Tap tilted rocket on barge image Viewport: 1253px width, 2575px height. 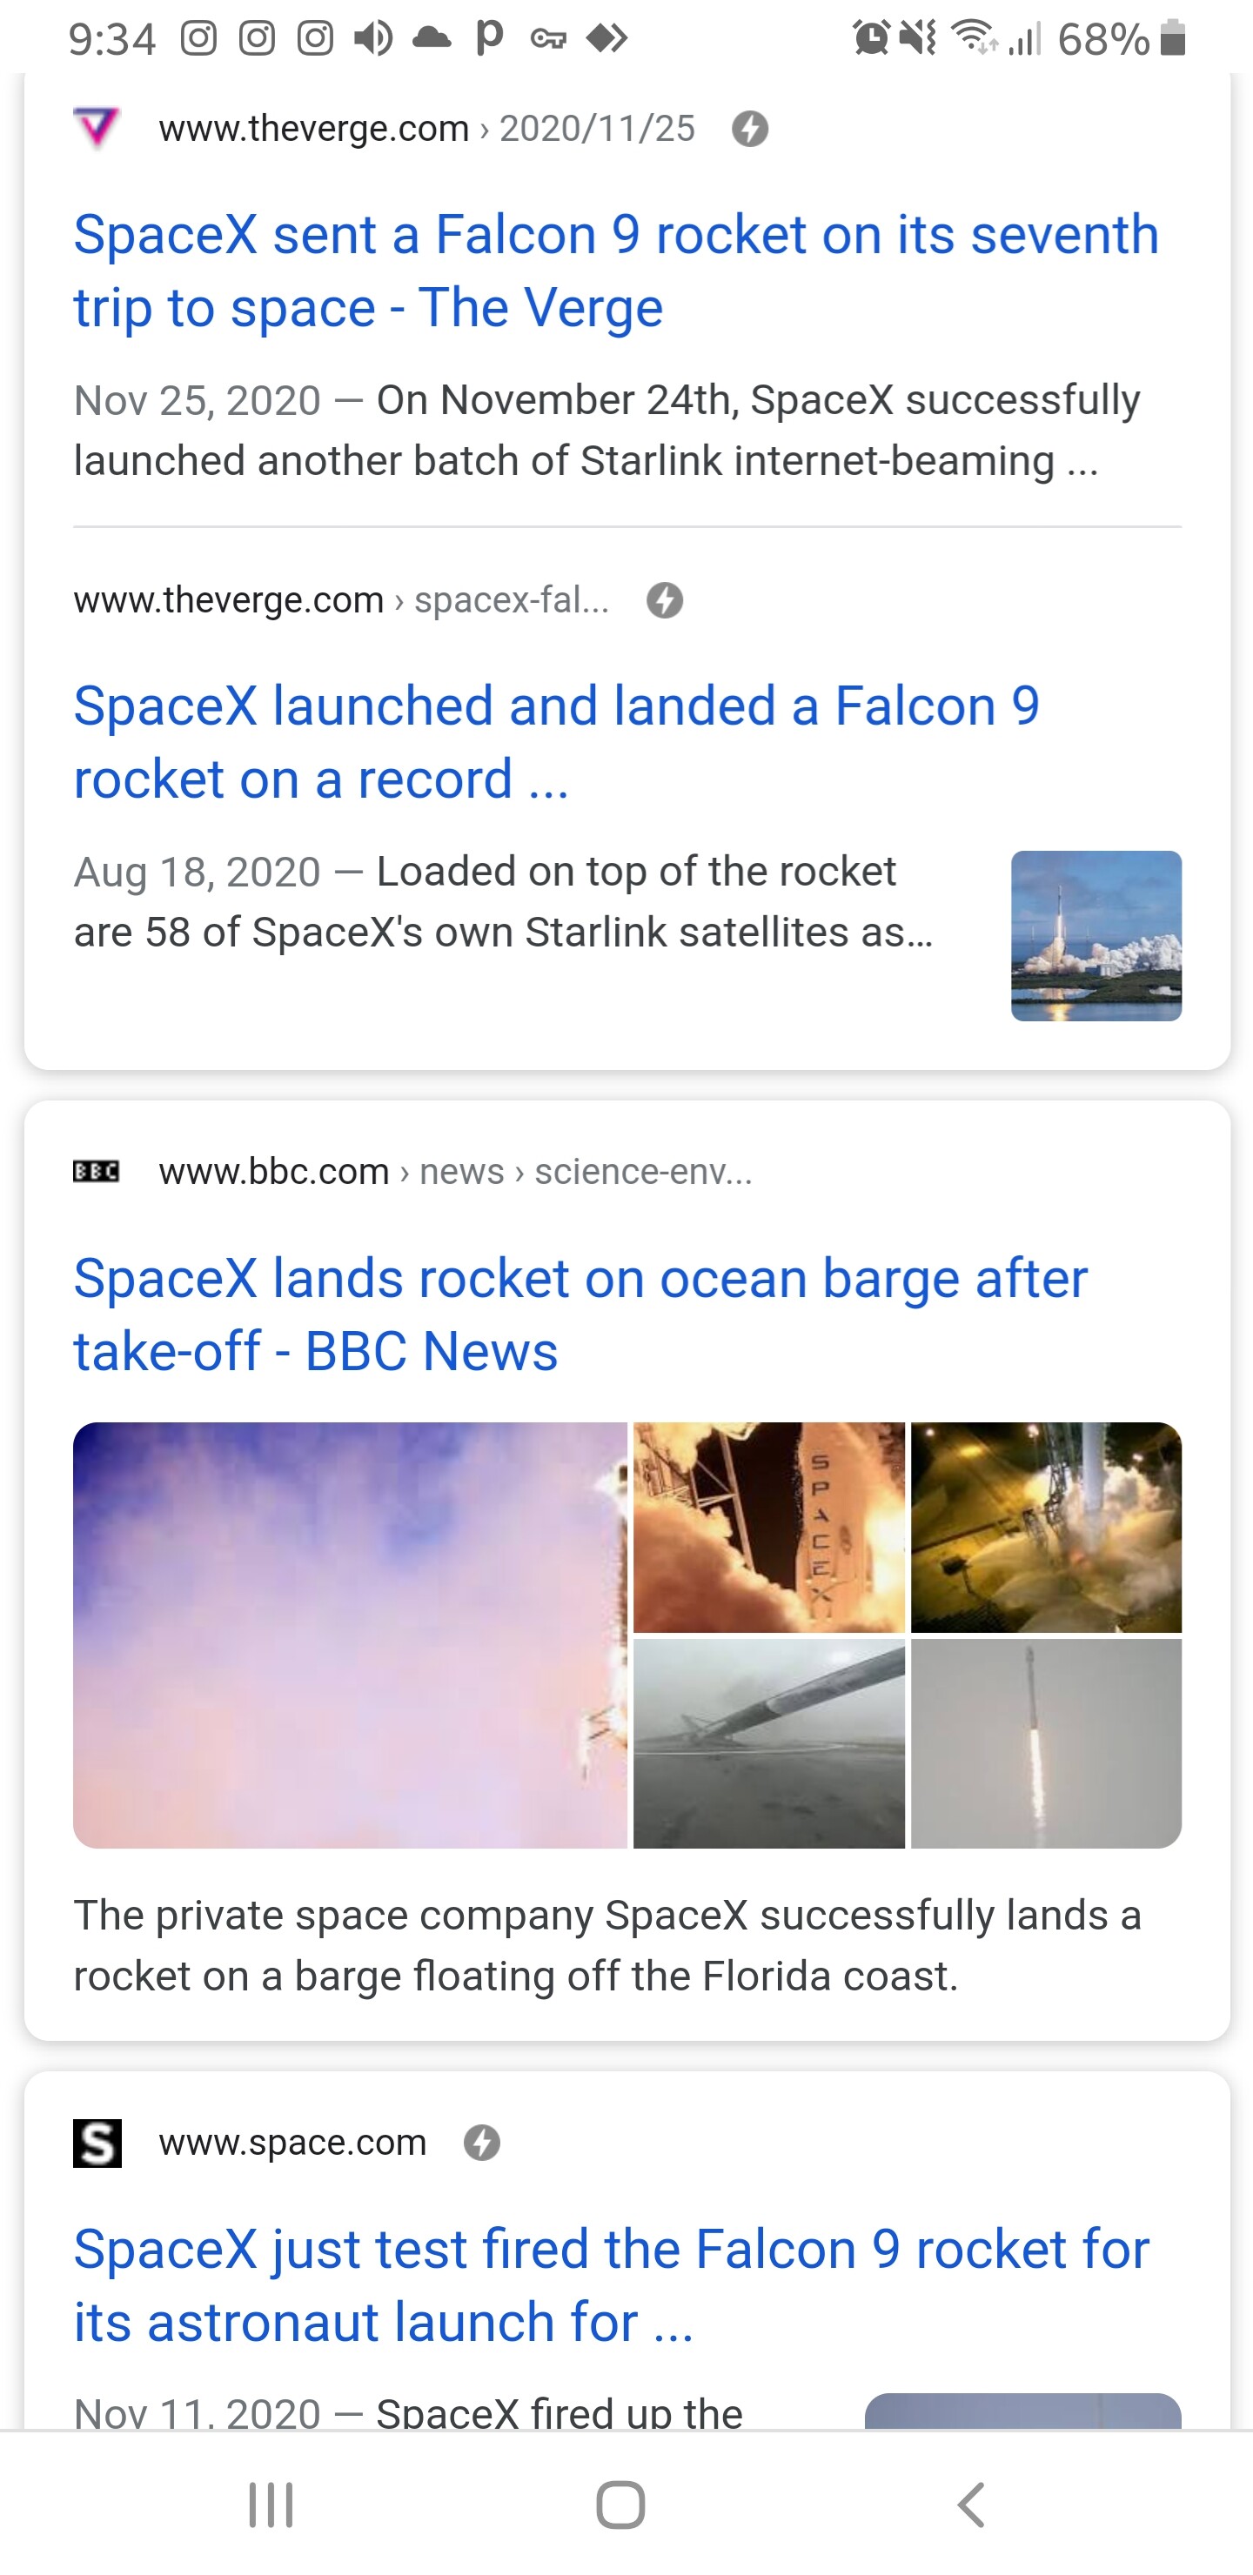pos(769,1743)
